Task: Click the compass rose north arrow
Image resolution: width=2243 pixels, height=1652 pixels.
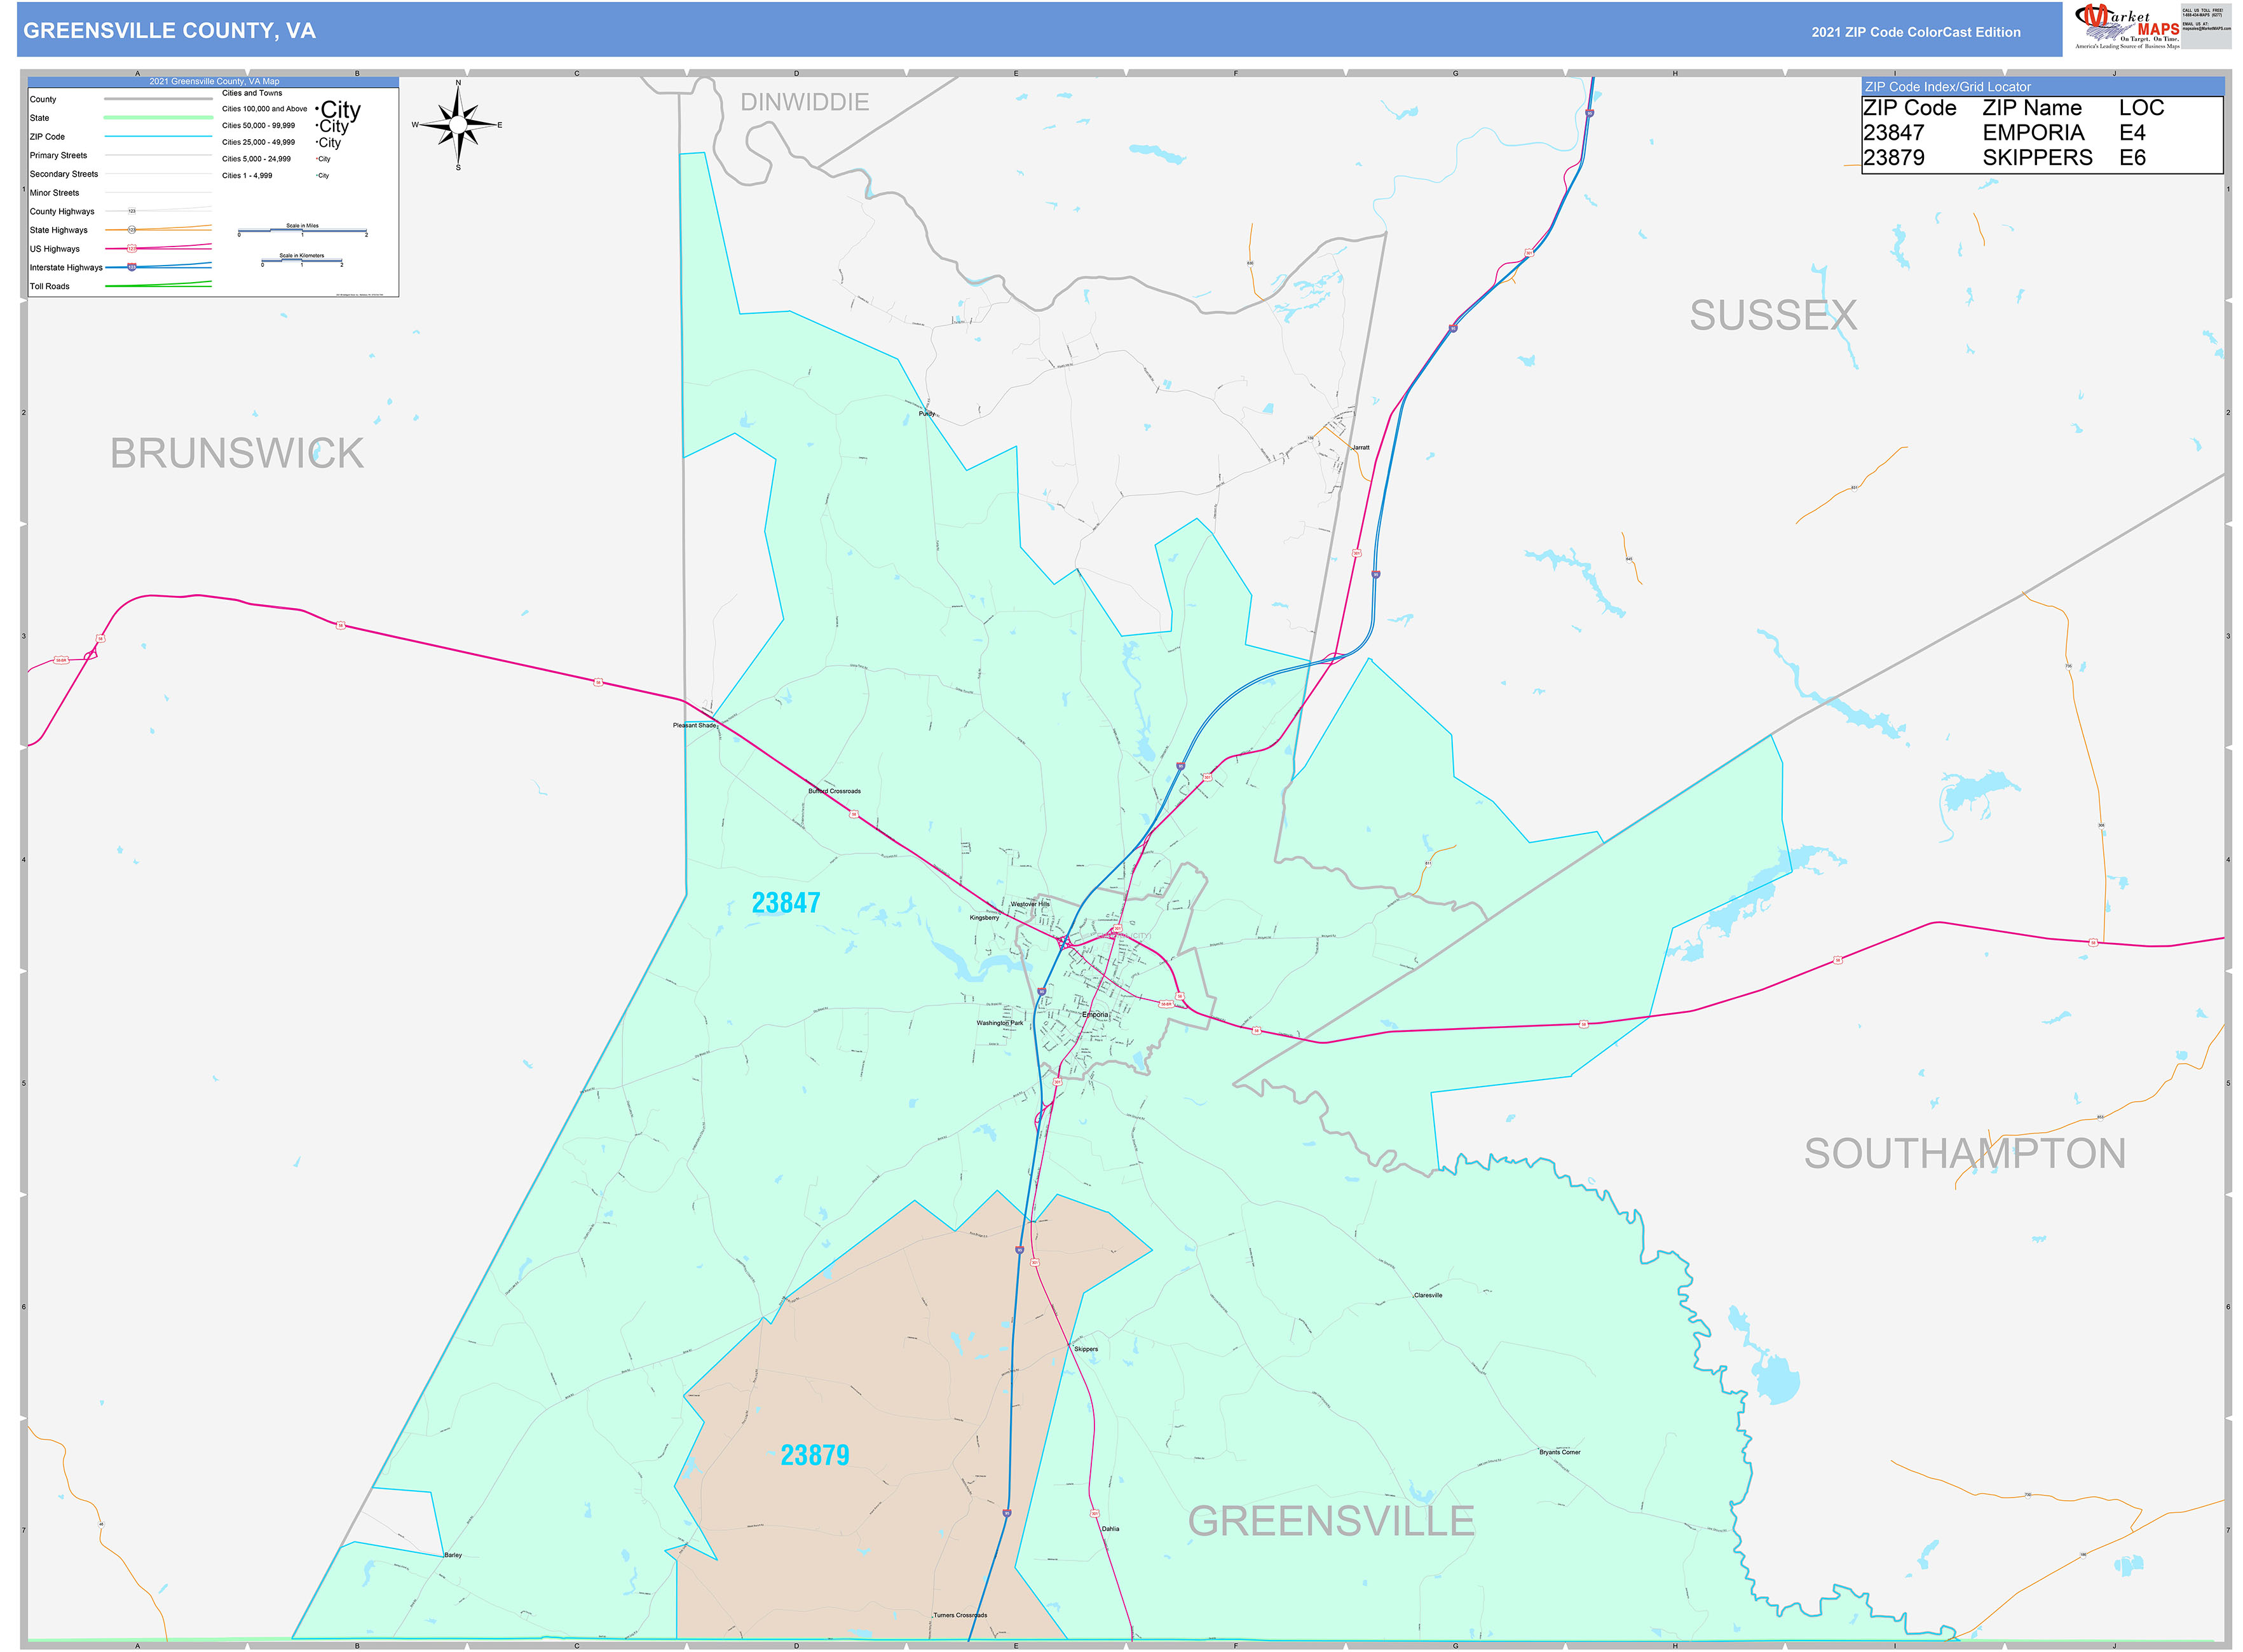Action: (458, 95)
